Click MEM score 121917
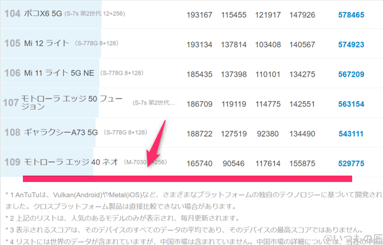The width and height of the screenshot is (383, 245). 268,15
